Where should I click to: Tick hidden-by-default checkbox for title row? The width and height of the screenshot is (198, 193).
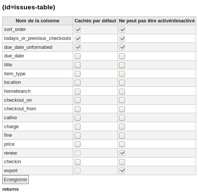coord(78,65)
